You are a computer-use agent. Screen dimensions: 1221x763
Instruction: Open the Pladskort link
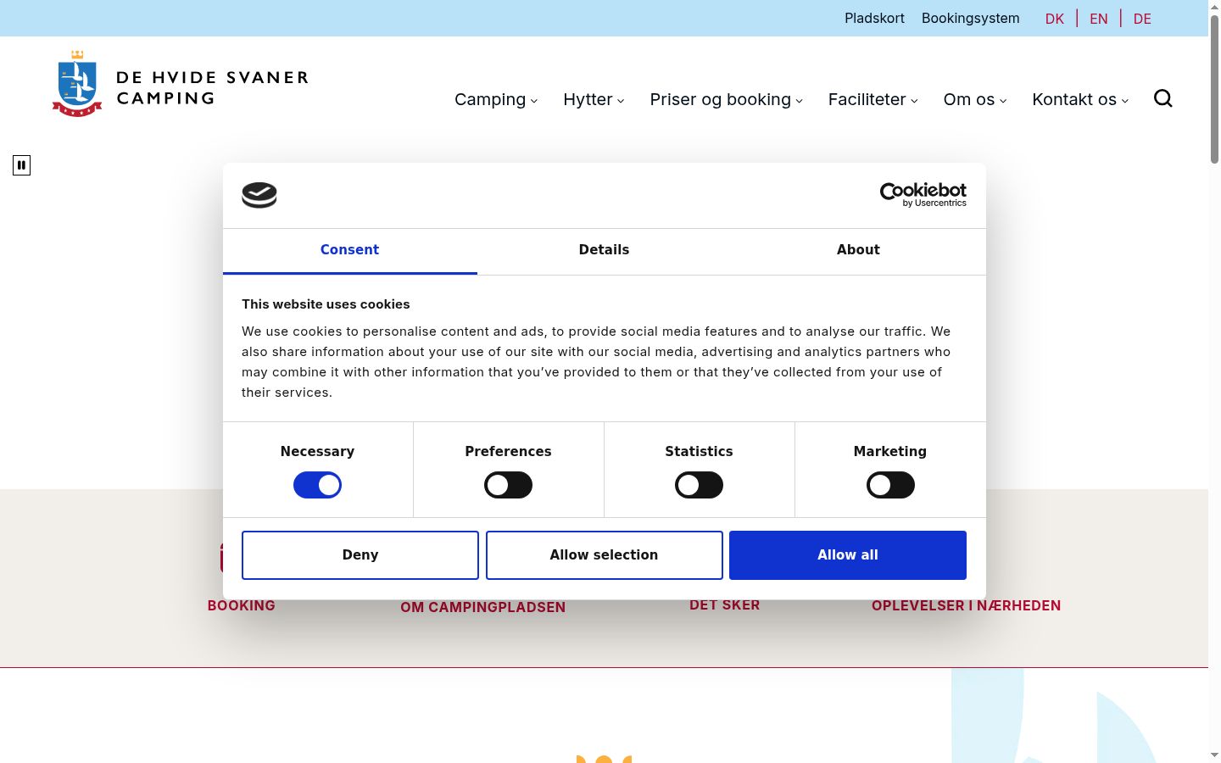874,18
